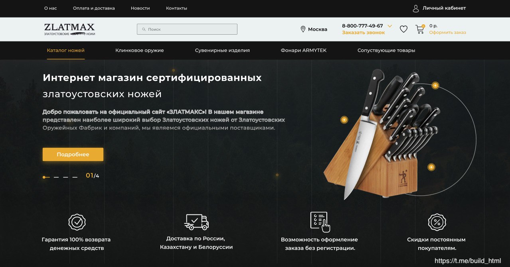The height and width of the screenshot is (267, 510).
Task: Click the Заказать звонок link
Action: [364, 33]
